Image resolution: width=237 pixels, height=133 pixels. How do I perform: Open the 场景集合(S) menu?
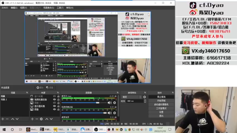(49, 8)
